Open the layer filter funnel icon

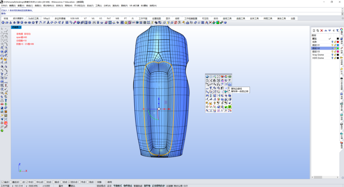(337, 31)
